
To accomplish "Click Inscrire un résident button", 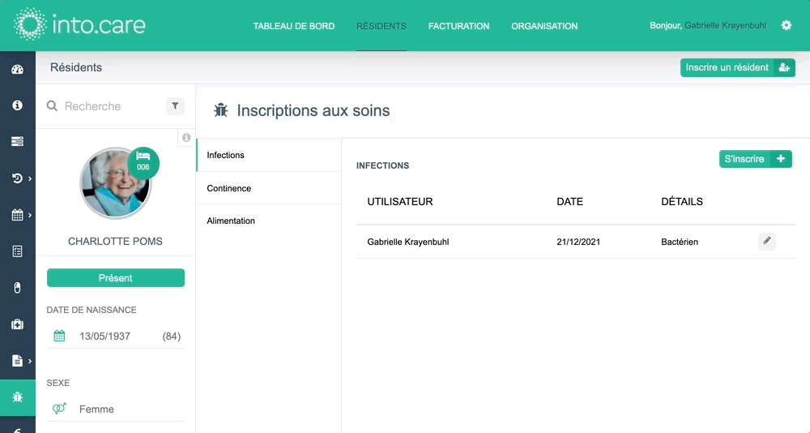I will pyautogui.click(x=738, y=68).
